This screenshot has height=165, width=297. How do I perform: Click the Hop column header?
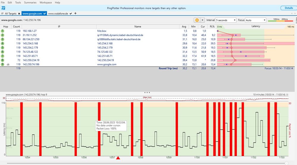click(6, 27)
